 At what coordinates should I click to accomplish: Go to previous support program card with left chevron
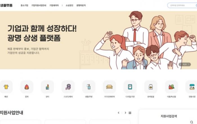point(118,113)
